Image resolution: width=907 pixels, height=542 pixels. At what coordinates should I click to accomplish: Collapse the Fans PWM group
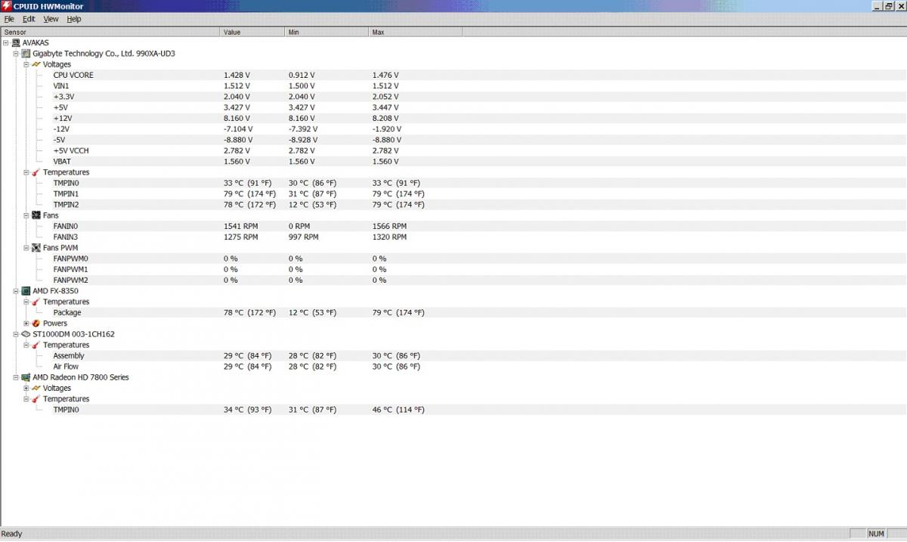[26, 248]
